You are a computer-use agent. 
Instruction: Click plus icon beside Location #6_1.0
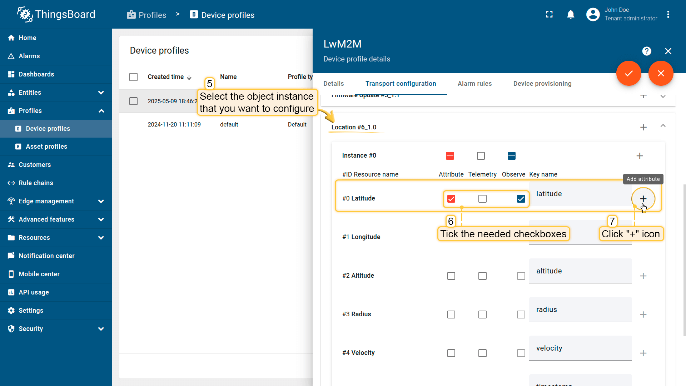point(643,127)
